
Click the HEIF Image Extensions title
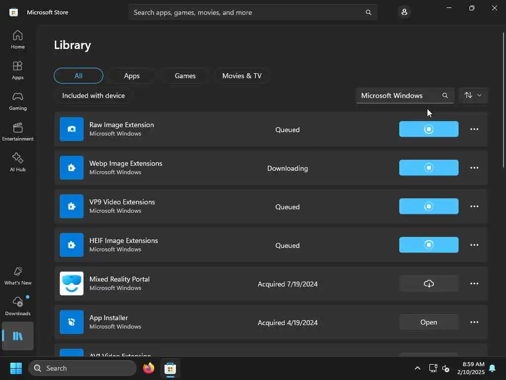(124, 241)
